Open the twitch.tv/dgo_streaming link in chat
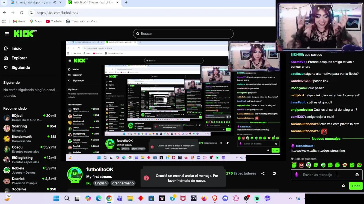 point(318,151)
